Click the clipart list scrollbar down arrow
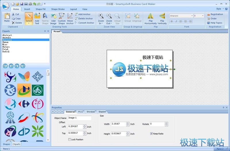 point(48,140)
